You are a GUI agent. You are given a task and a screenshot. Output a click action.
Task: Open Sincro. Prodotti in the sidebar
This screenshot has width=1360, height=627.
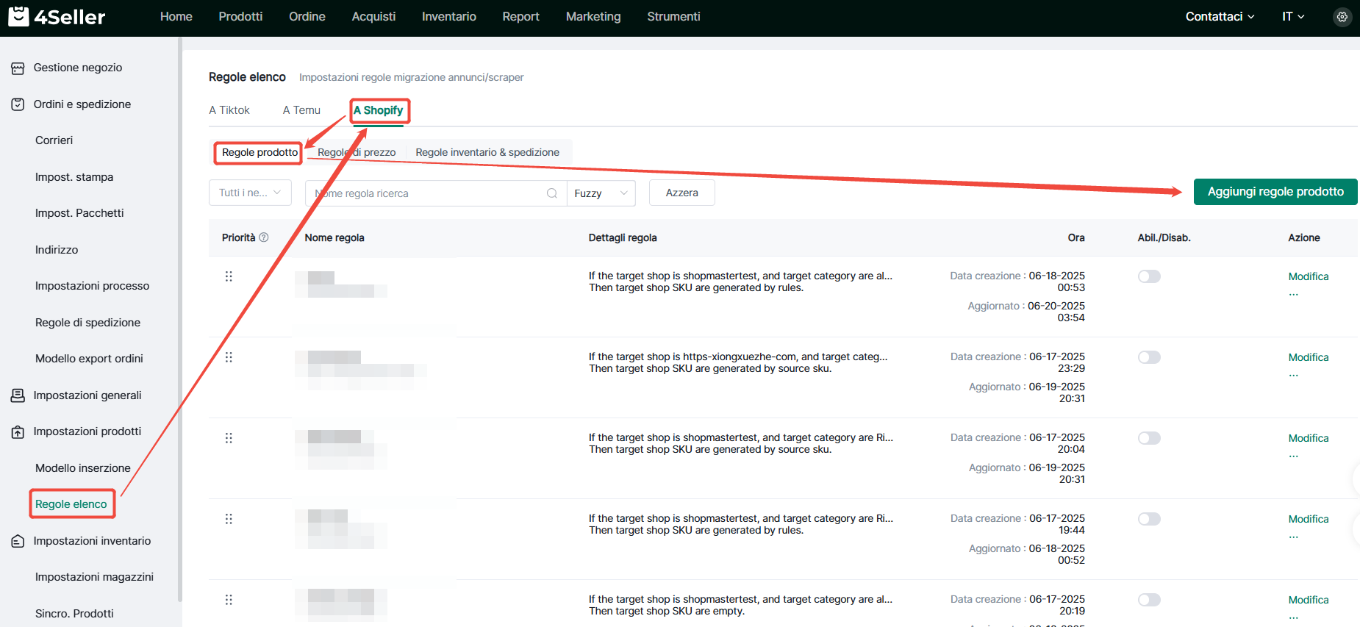pyautogui.click(x=74, y=614)
